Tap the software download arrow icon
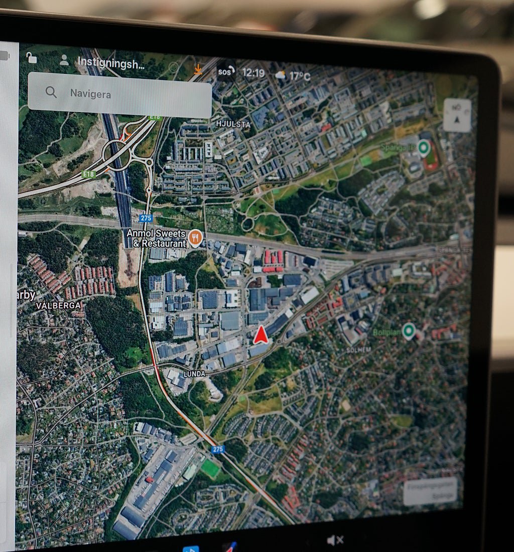 pos(198,70)
